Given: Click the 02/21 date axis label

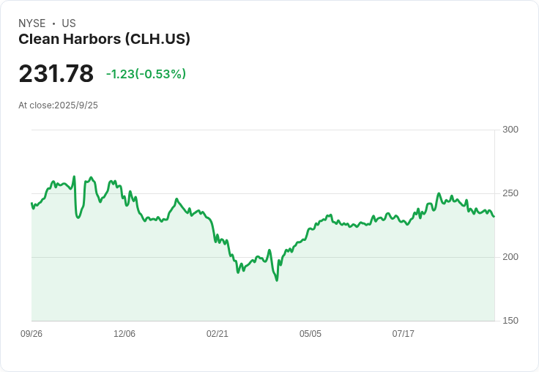Looking at the screenshot, I should tap(218, 334).
